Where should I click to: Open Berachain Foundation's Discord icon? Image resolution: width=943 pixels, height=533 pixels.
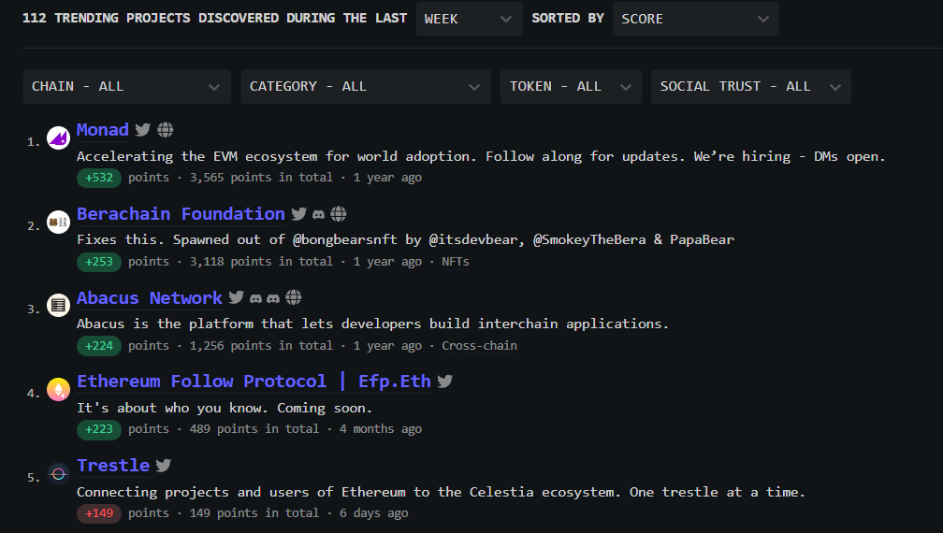coord(319,214)
